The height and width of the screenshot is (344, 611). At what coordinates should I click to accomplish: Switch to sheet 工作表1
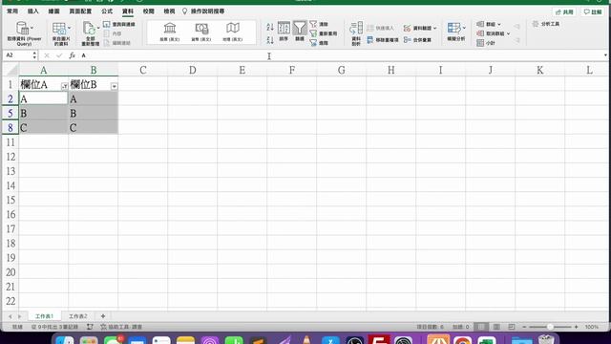[44, 316]
